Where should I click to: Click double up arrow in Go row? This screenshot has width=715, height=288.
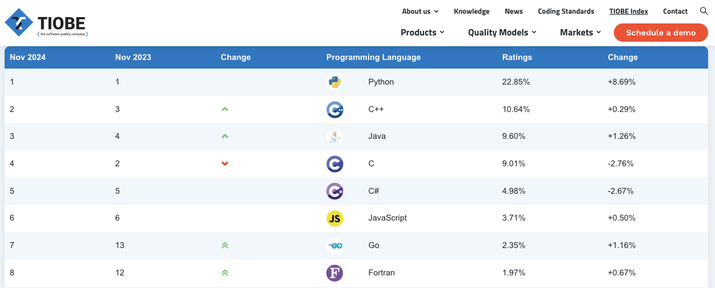(x=225, y=245)
